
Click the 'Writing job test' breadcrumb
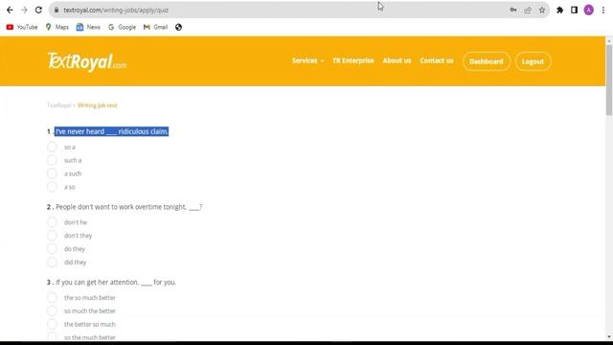click(x=98, y=105)
